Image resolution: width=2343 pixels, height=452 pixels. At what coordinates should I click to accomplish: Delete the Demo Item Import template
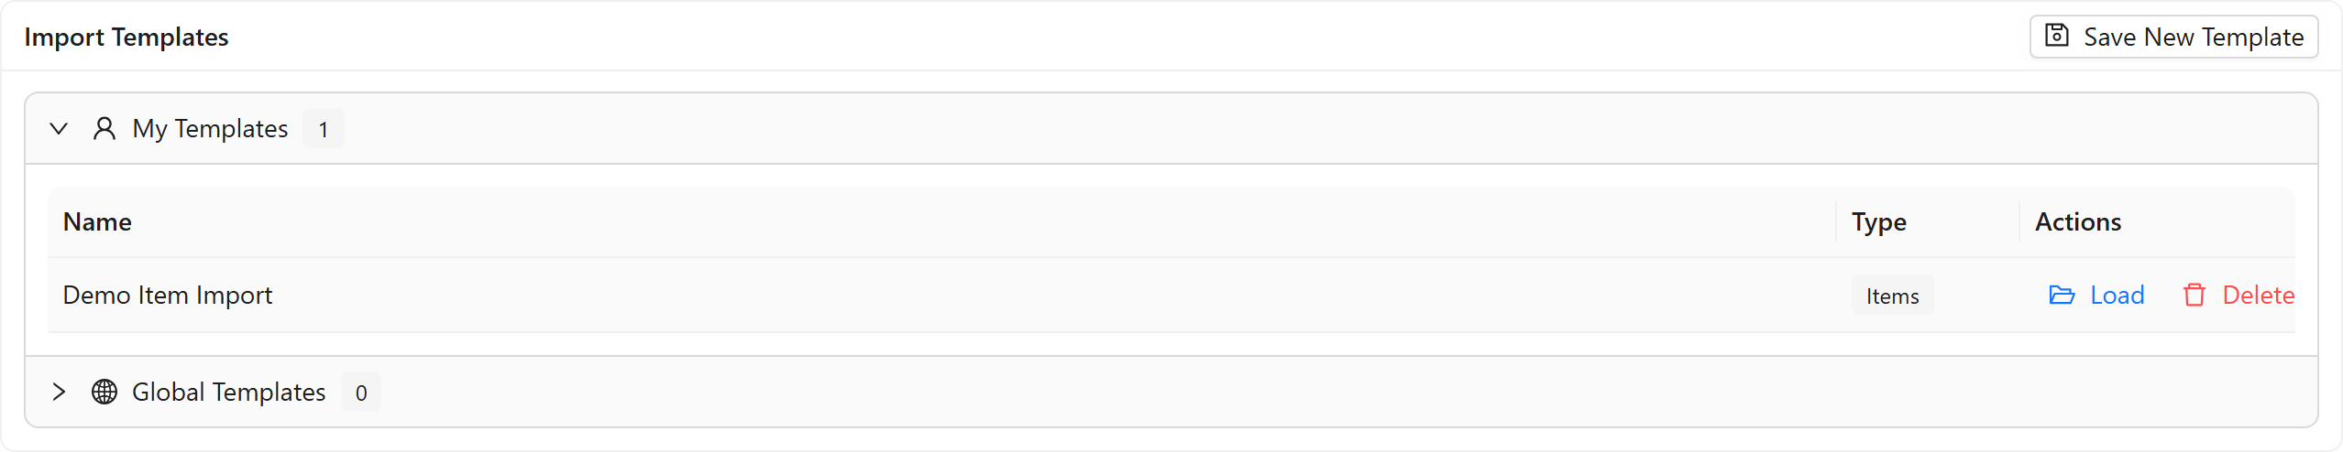pyautogui.click(x=2238, y=295)
